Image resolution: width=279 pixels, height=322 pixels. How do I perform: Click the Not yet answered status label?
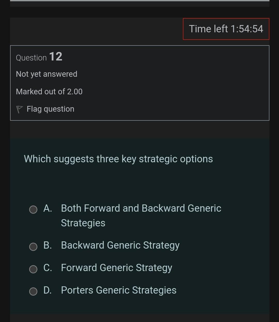point(47,74)
